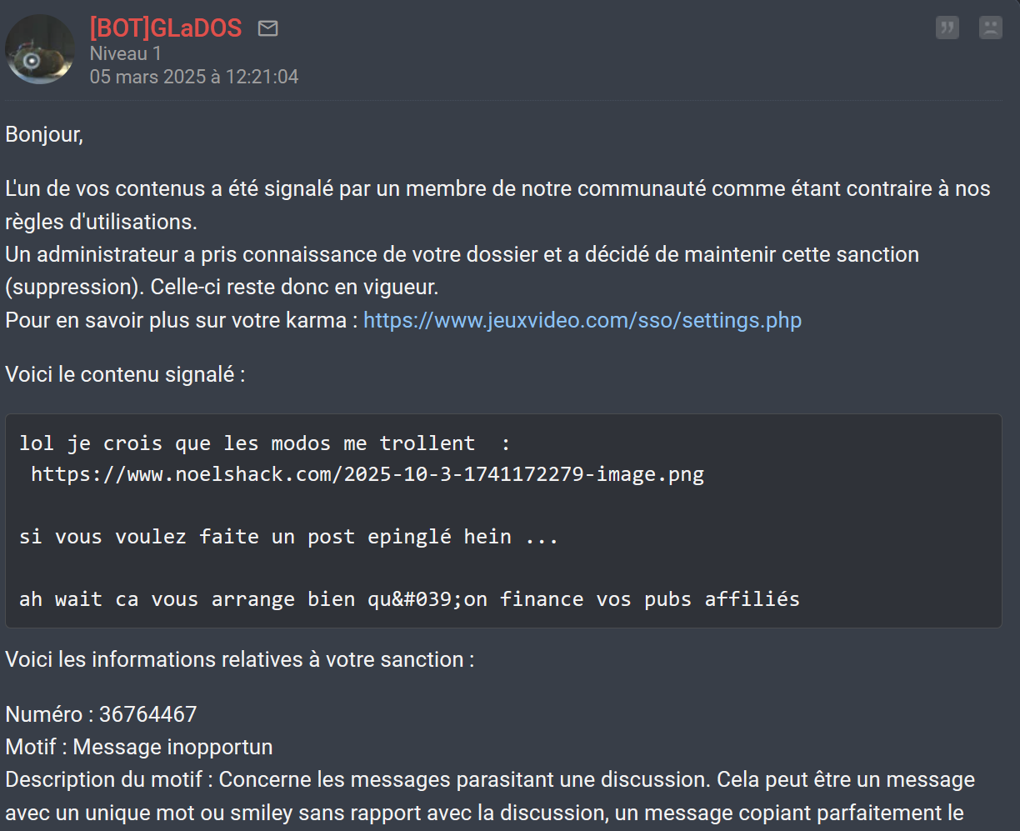
Task: Click the sanction number 36764467
Action: 148,714
